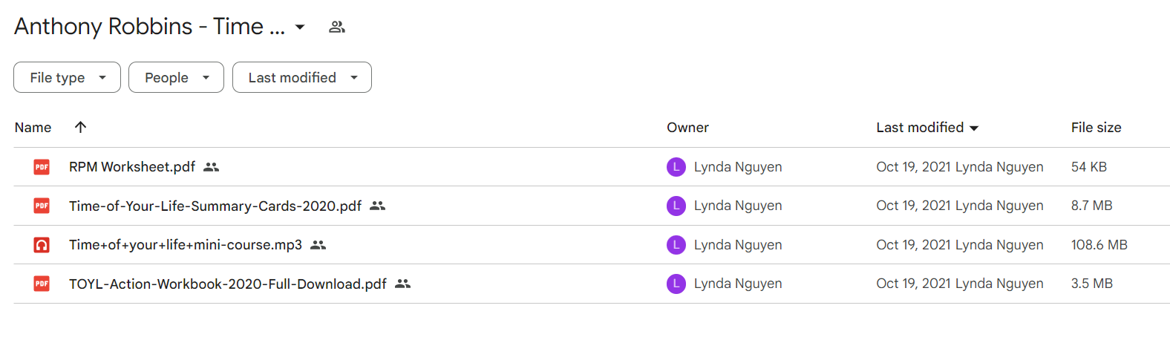This screenshot has height=340, width=1170.
Task: Click the shared icon next to RPM Worksheet.pdf
Action: tap(212, 167)
